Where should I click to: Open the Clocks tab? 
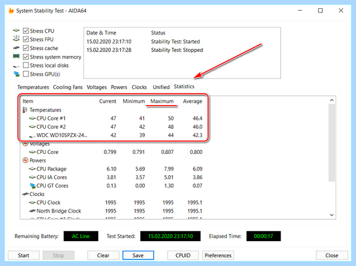(x=139, y=87)
